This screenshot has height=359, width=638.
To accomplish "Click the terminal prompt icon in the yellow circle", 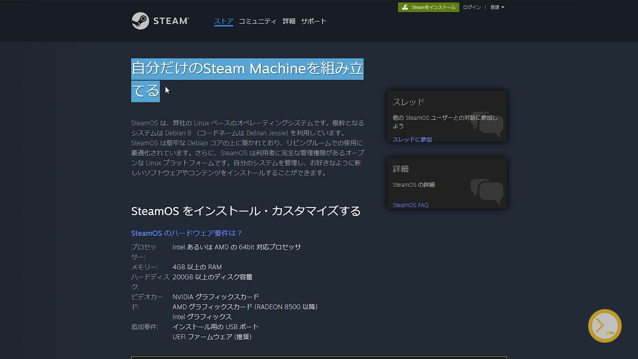I will point(604,326).
